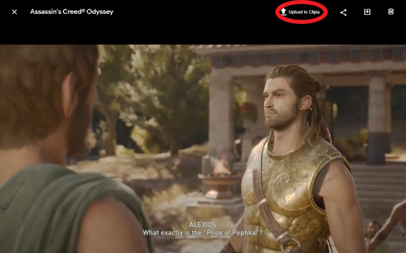
Task: Delete the clip with the trash icon
Action: 391,11
